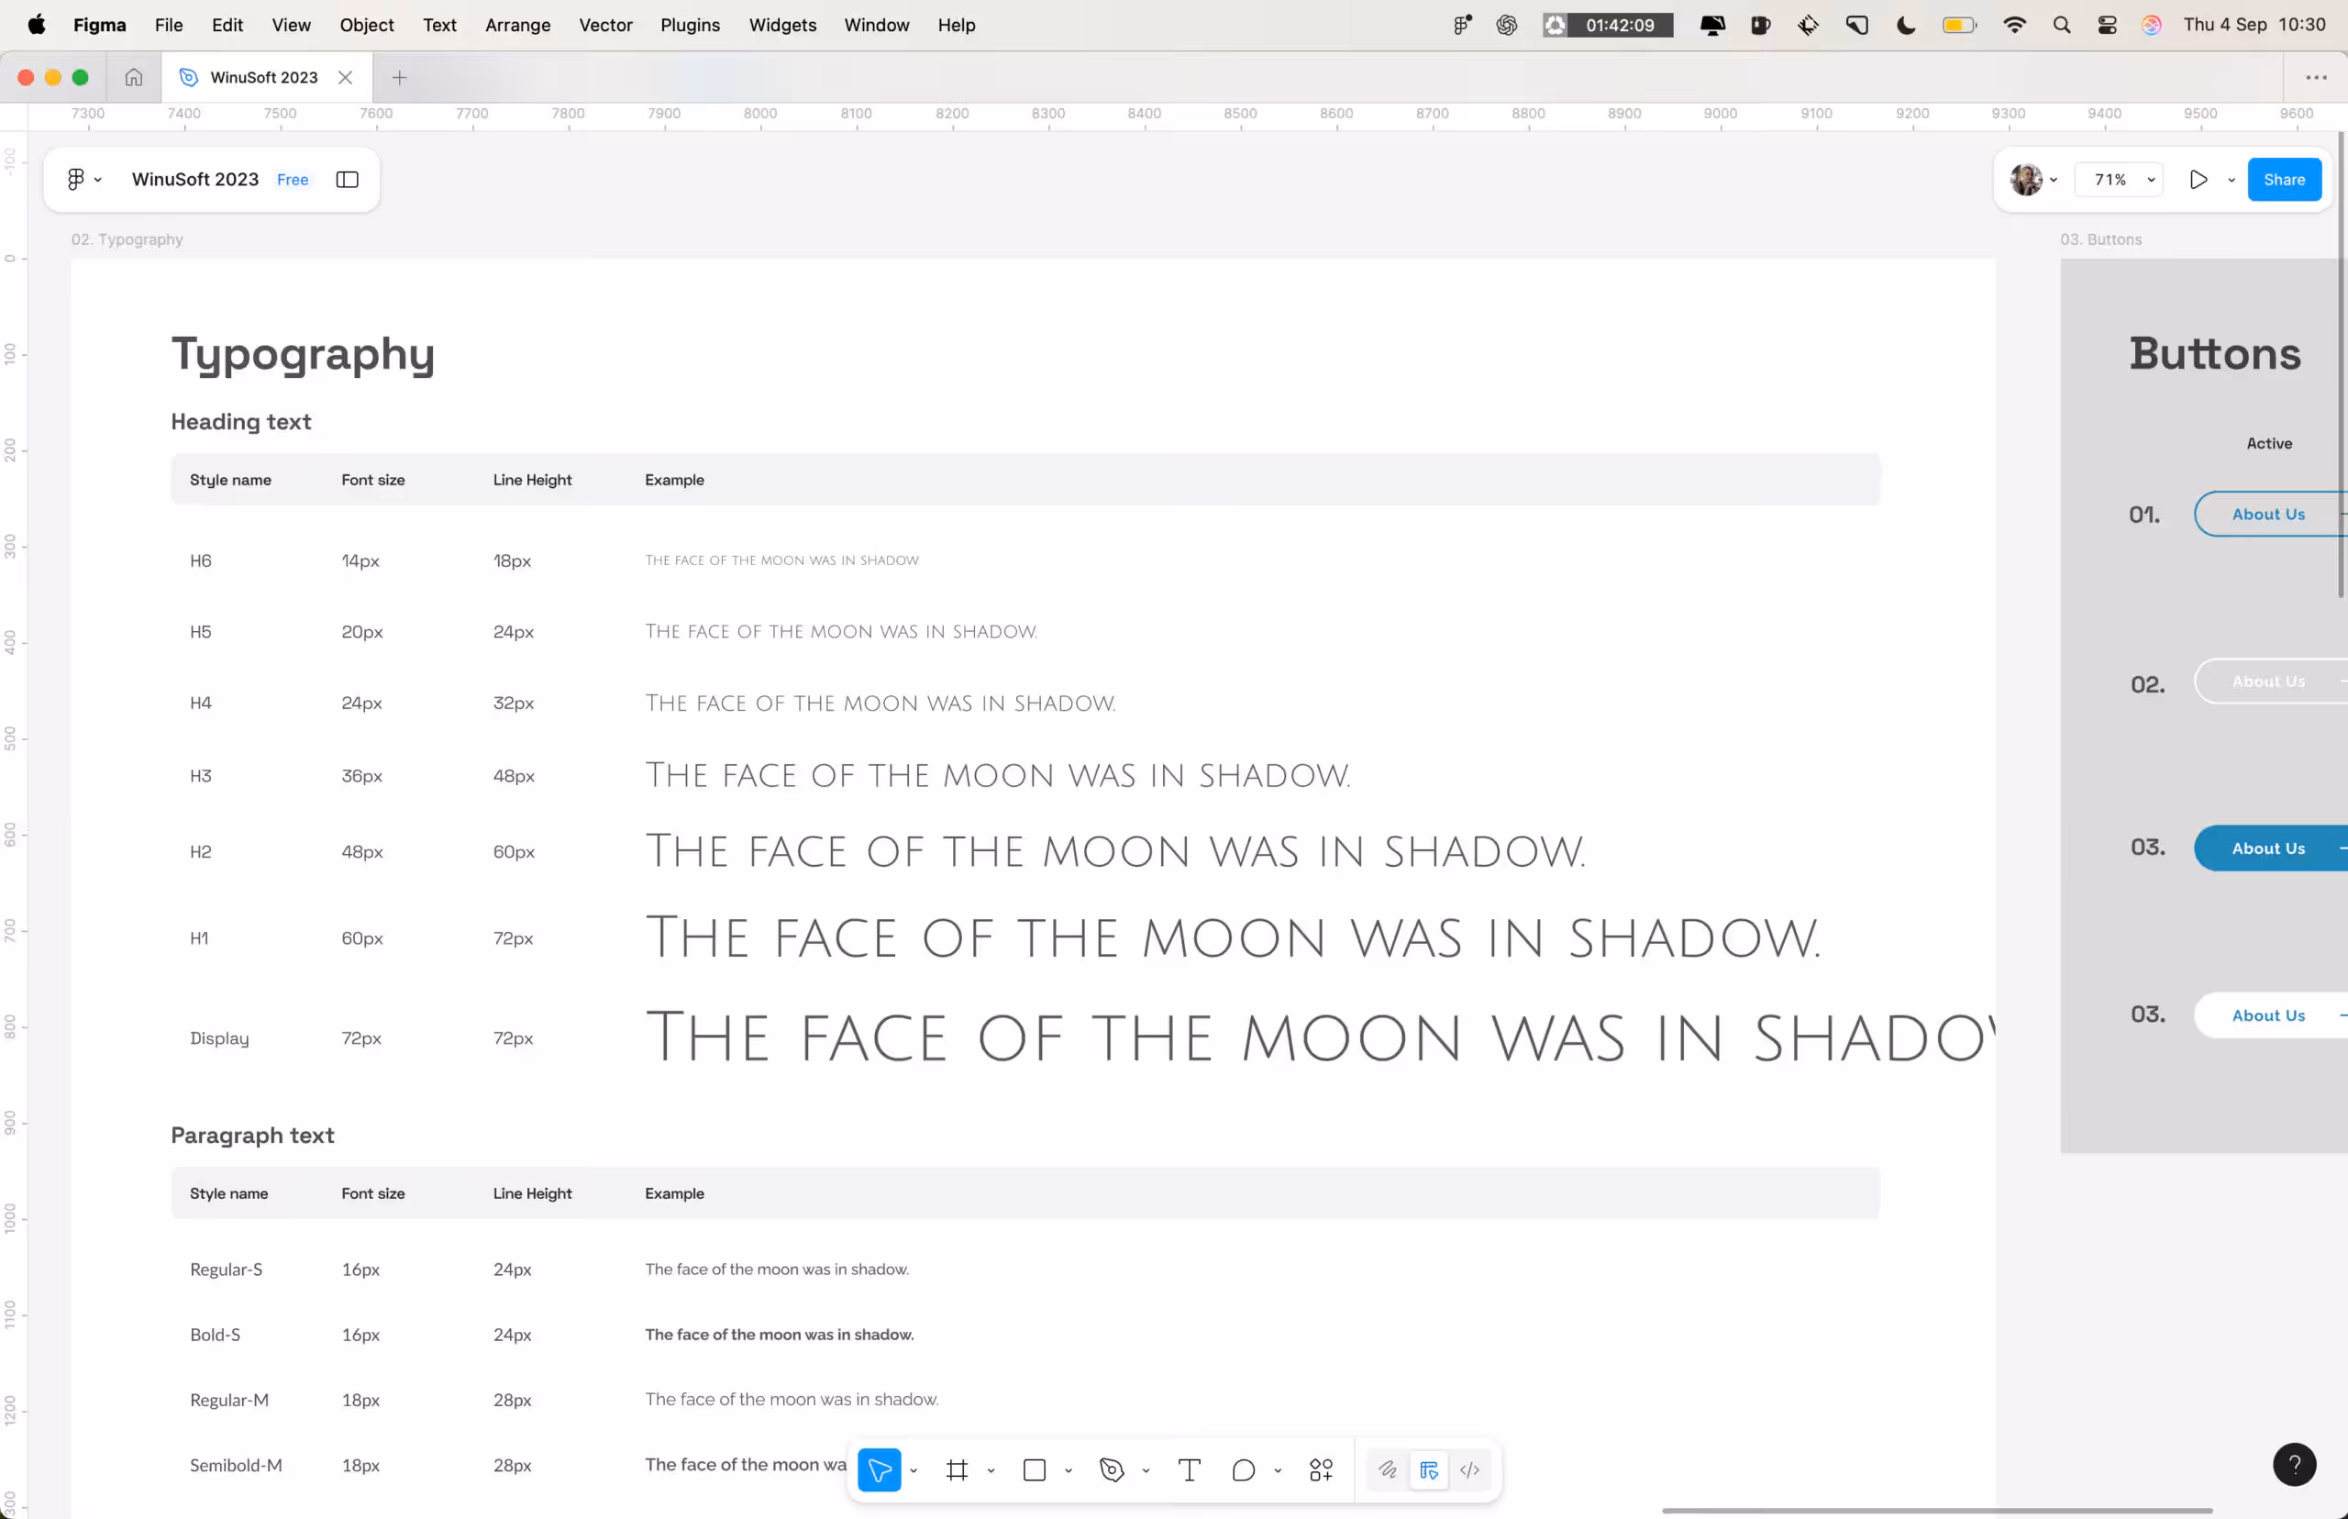Select the Comment tool

tap(1243, 1469)
